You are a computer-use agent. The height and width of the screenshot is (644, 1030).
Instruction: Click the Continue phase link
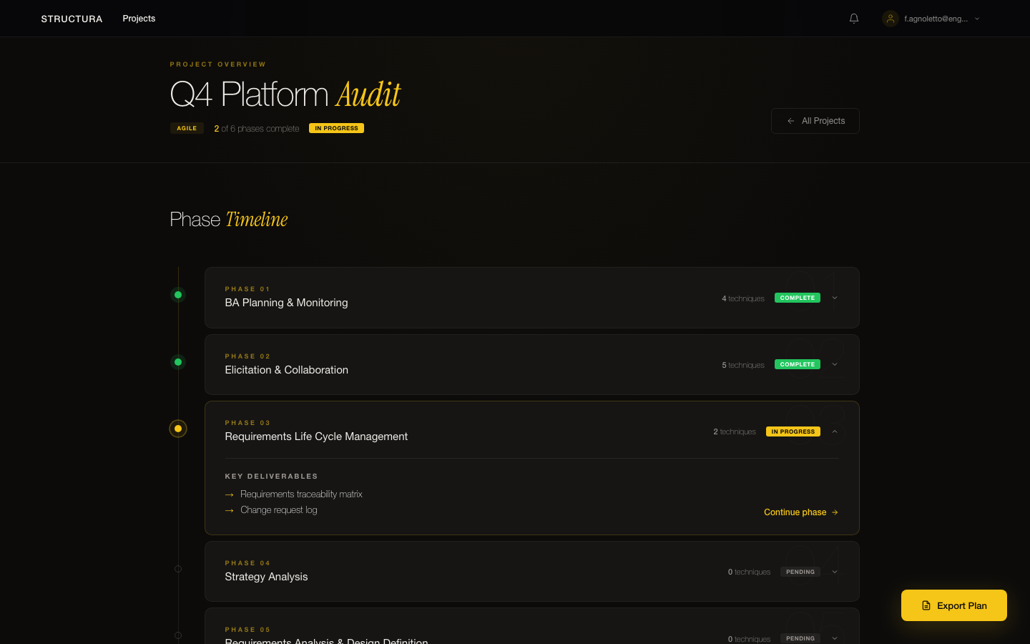coord(800,512)
